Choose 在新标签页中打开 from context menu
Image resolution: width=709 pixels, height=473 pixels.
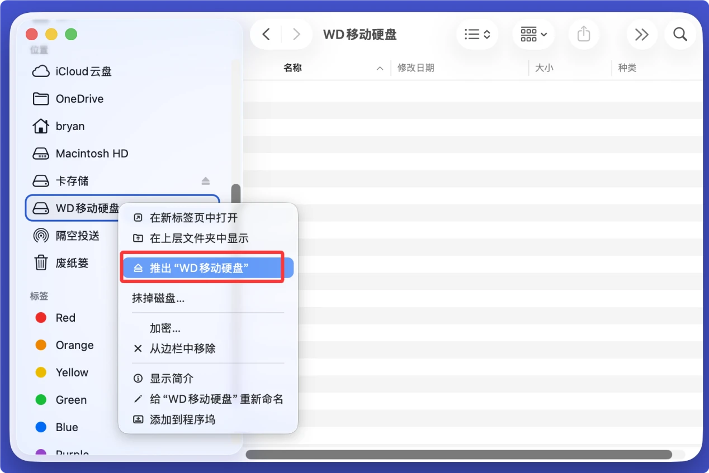coord(208,218)
